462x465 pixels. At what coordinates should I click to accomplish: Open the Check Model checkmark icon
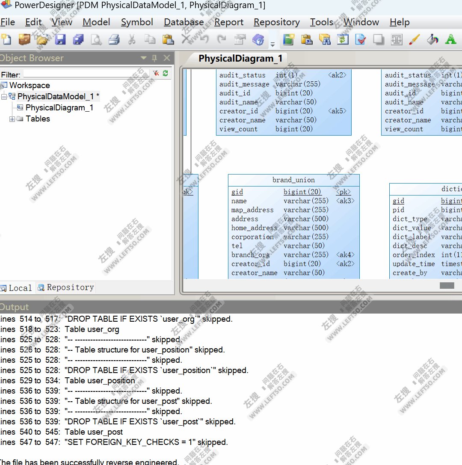pos(360,39)
